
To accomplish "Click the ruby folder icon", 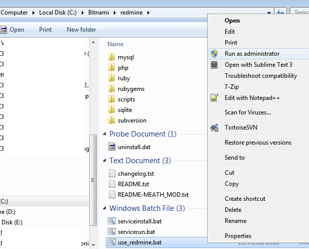I will (x=111, y=78).
